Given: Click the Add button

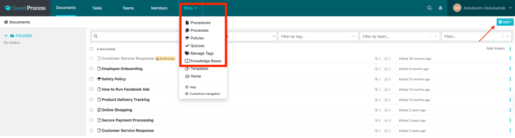Looking at the screenshot, I should tap(505, 22).
